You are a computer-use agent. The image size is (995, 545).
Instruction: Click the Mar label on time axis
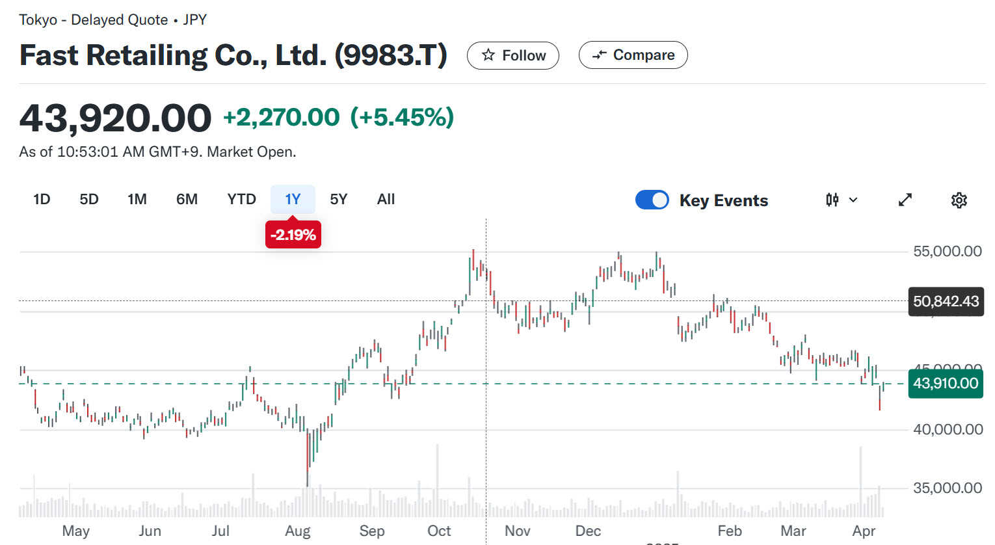[793, 531]
